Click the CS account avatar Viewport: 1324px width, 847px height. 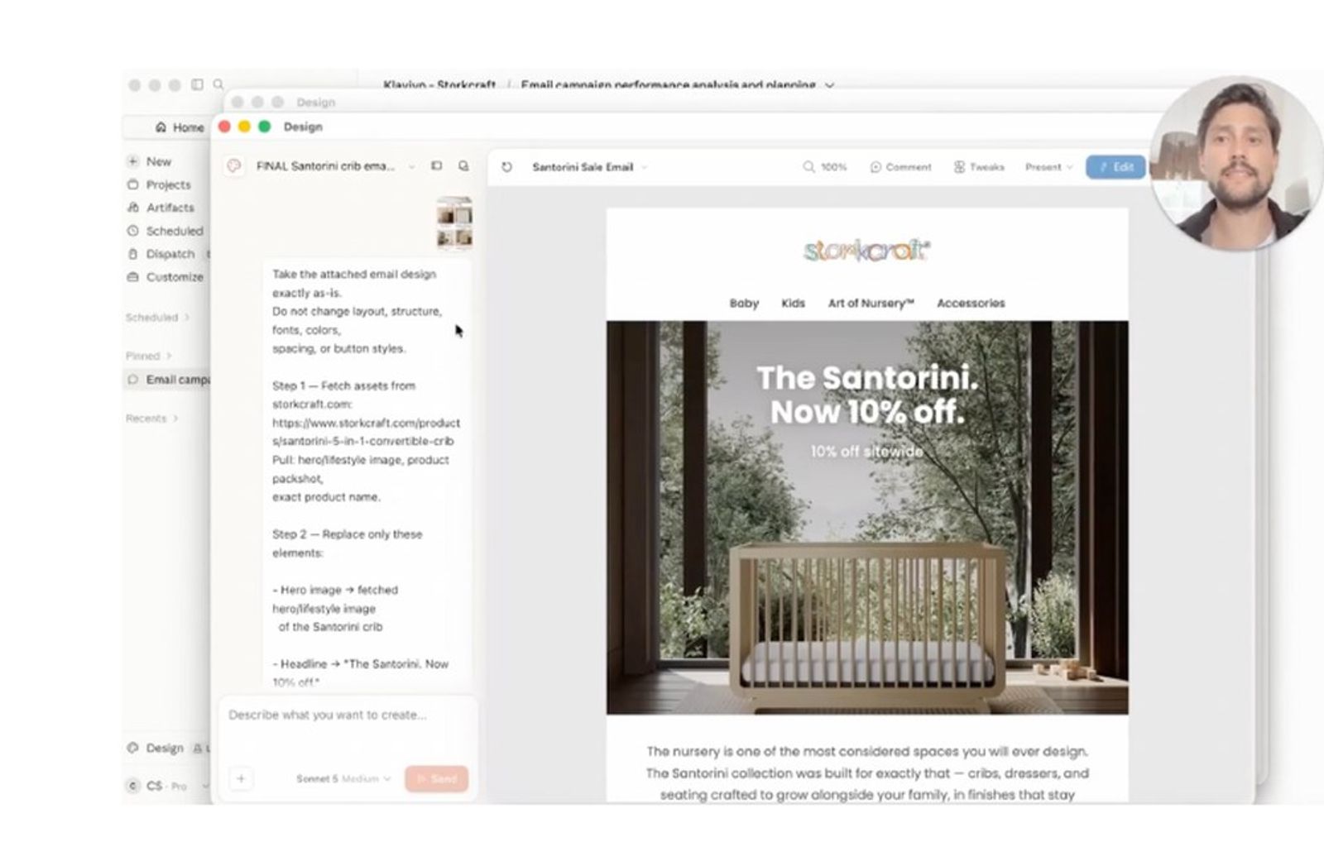[133, 786]
